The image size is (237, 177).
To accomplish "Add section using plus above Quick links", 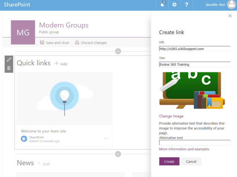I will click(x=118, y=51).
